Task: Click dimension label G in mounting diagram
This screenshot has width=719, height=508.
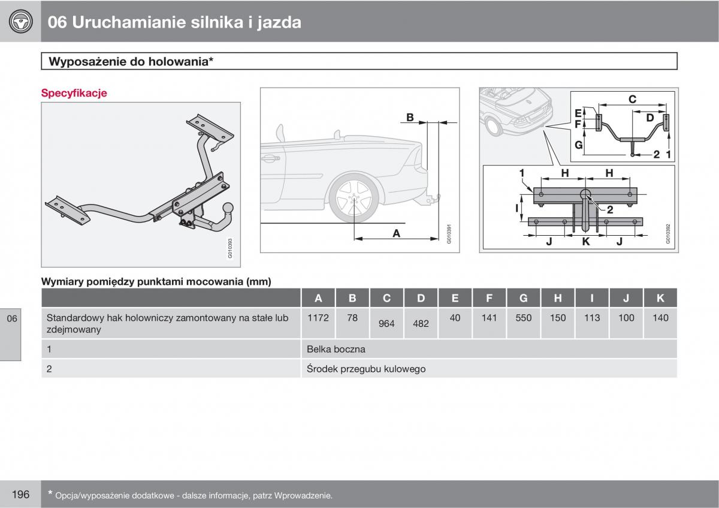Action: pos(578,145)
